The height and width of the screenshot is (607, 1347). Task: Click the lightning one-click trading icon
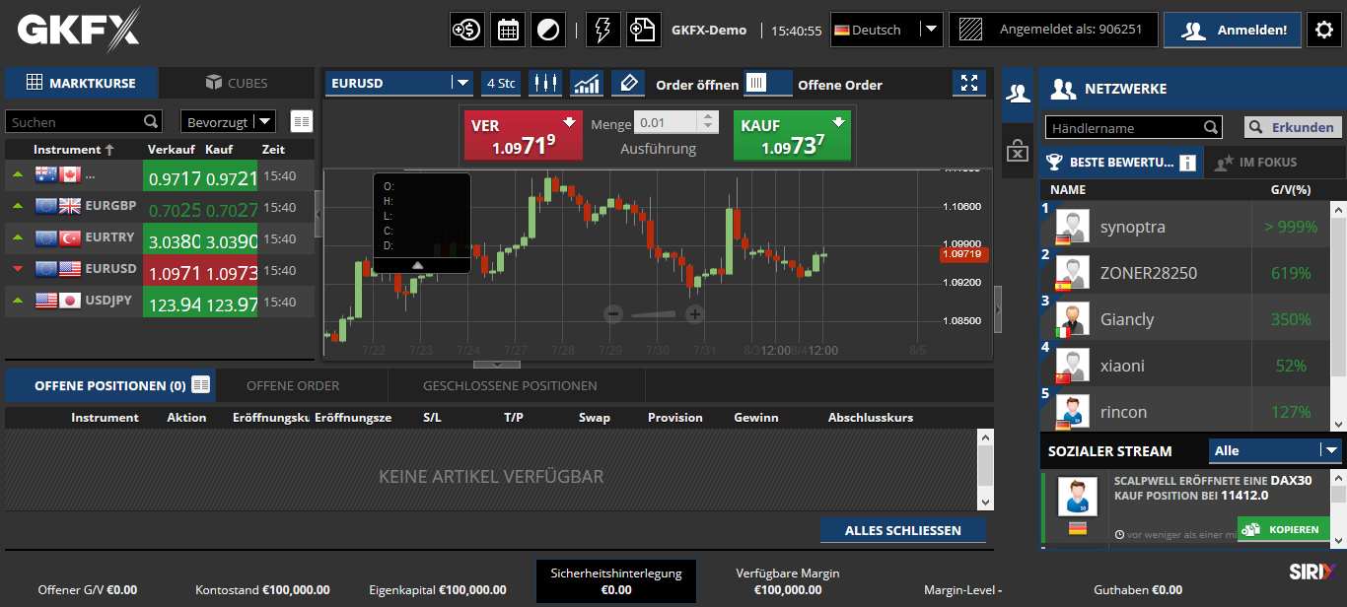(x=603, y=30)
